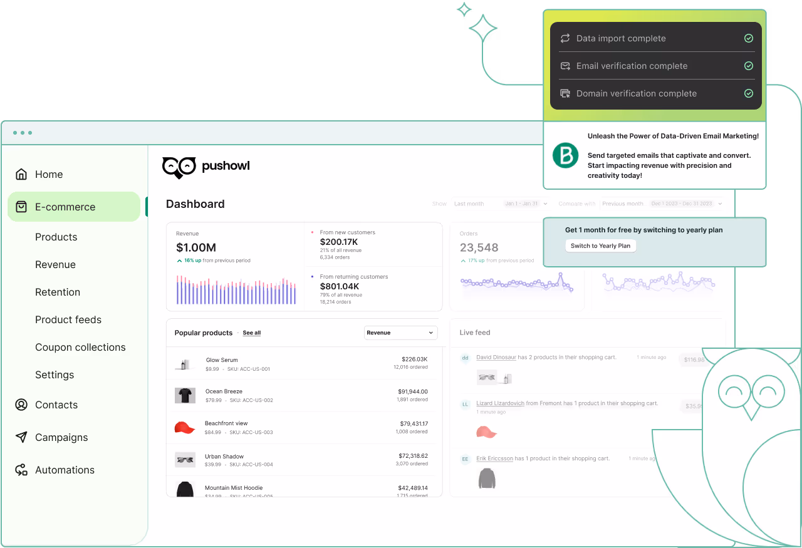The width and height of the screenshot is (802, 548).
Task: Click the See all products link
Action: pos(252,333)
